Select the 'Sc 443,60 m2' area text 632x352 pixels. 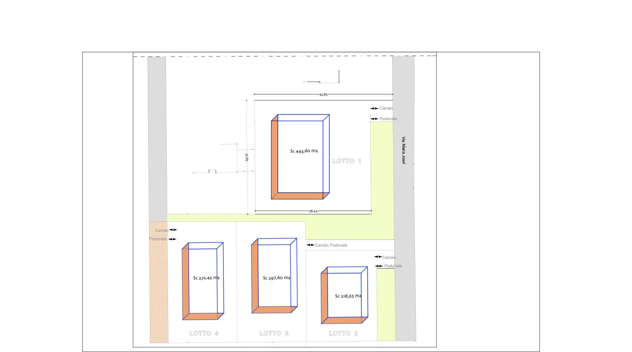(304, 151)
